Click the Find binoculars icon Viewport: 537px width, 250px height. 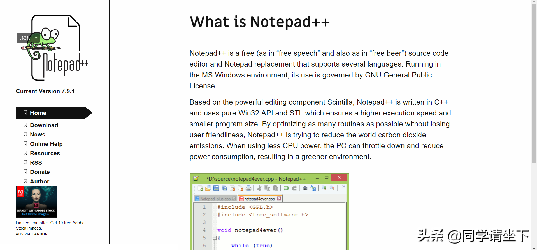tap(305, 188)
